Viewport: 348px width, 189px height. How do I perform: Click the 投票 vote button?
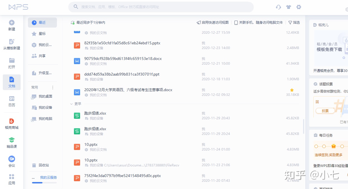coord(325,111)
